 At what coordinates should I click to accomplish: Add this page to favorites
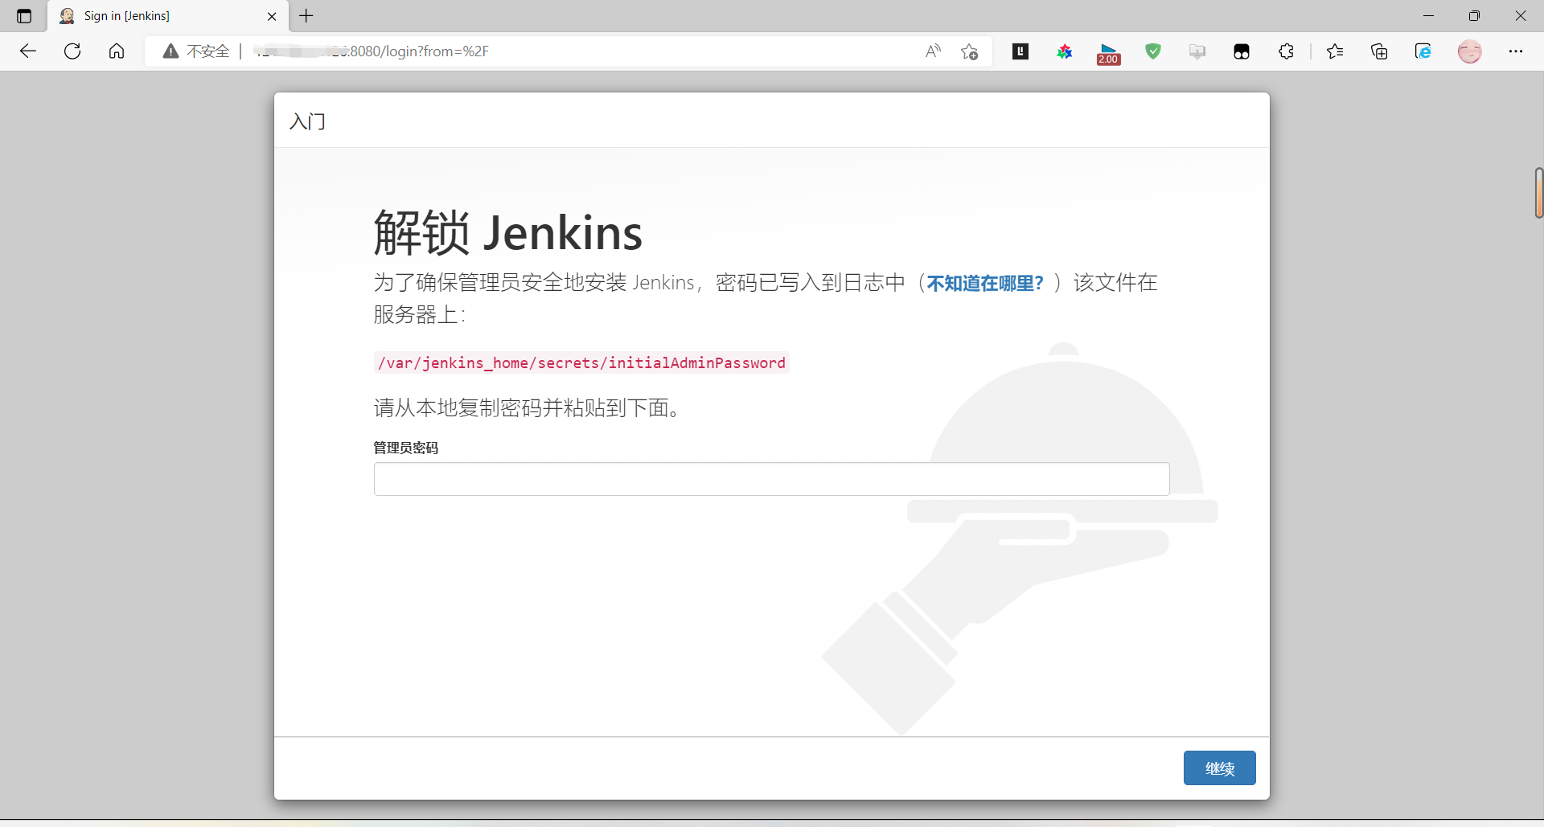click(x=970, y=51)
